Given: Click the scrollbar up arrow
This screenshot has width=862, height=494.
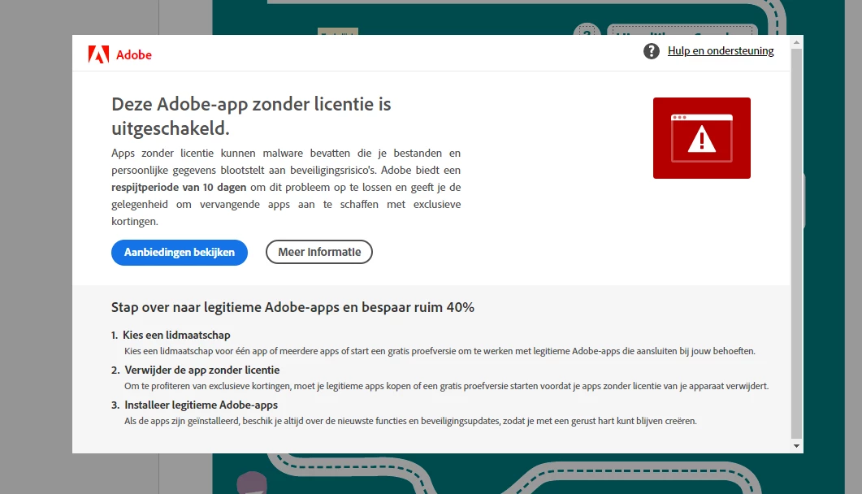Looking at the screenshot, I should click(796, 42).
